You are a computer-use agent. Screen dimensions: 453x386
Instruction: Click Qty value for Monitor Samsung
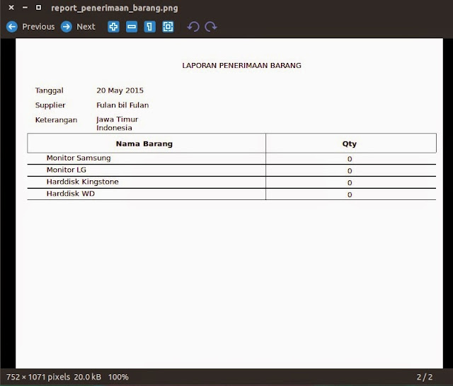tap(350, 159)
